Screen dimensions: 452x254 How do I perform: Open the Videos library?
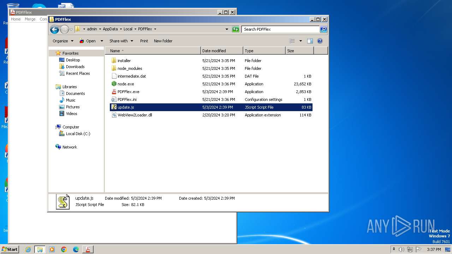tap(71, 114)
